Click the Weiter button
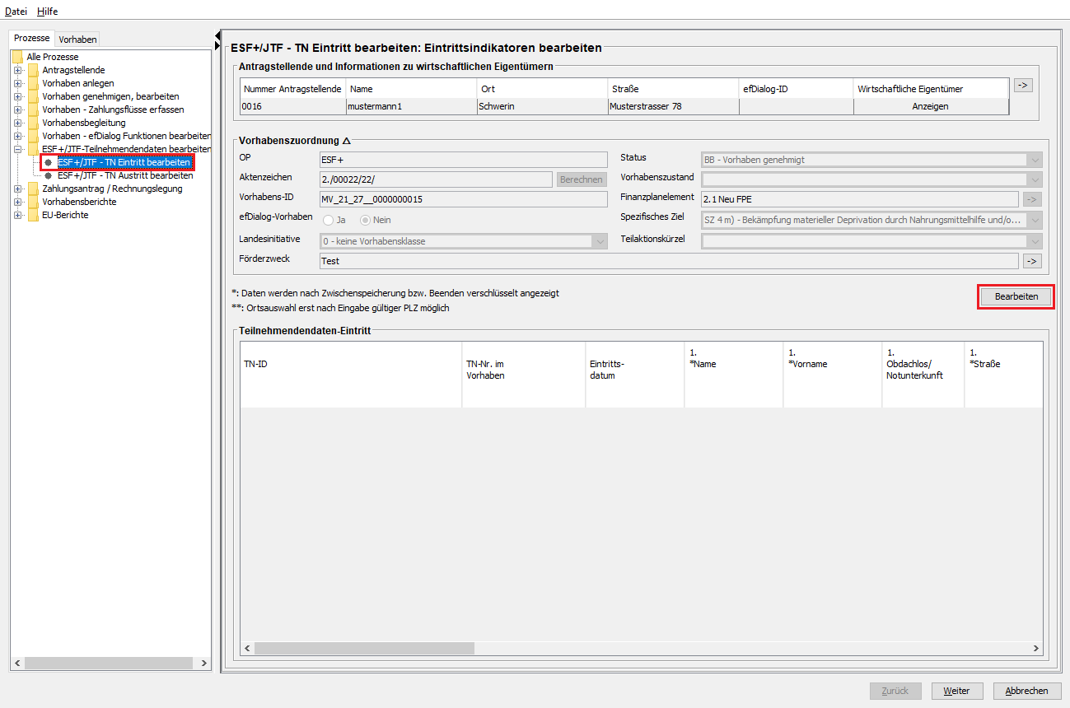The image size is (1070, 708). tap(956, 691)
